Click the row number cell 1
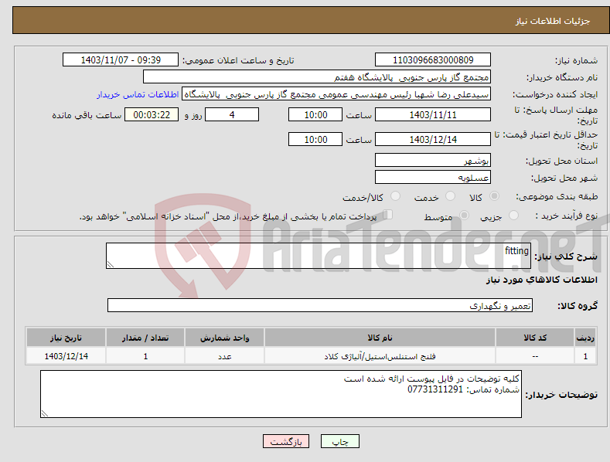610x462 pixels. click(x=585, y=356)
